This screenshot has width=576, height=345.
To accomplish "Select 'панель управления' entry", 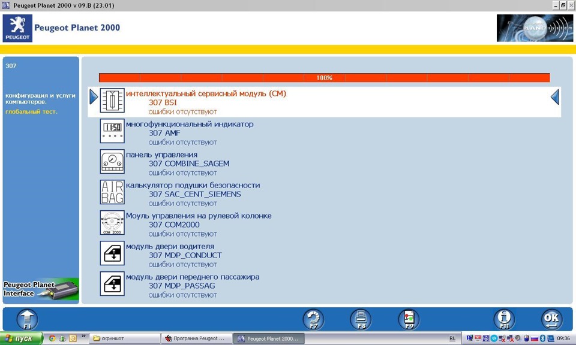I will tap(161, 155).
